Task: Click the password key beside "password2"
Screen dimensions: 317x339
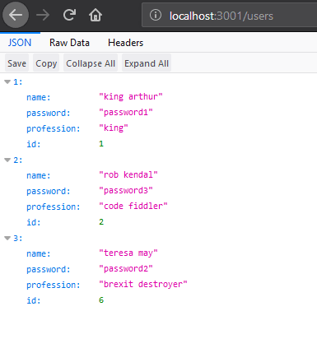Action: (x=49, y=269)
